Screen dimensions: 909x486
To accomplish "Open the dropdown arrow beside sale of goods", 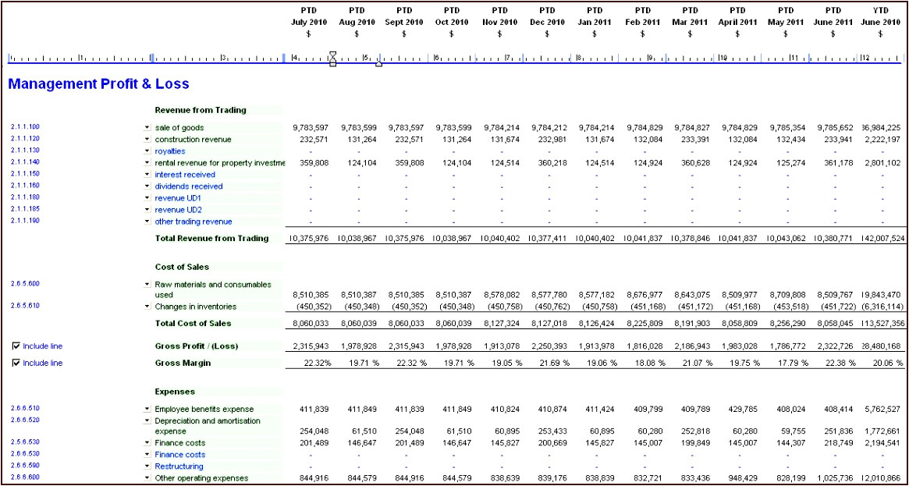I will 147,126.
